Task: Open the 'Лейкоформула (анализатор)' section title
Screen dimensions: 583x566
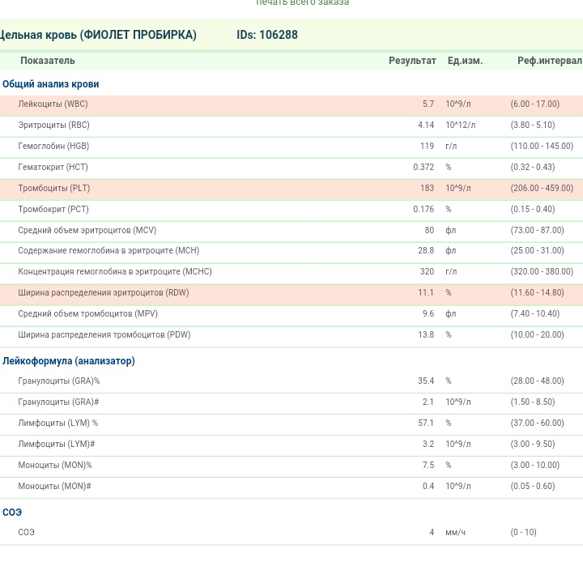Action: tap(68, 361)
